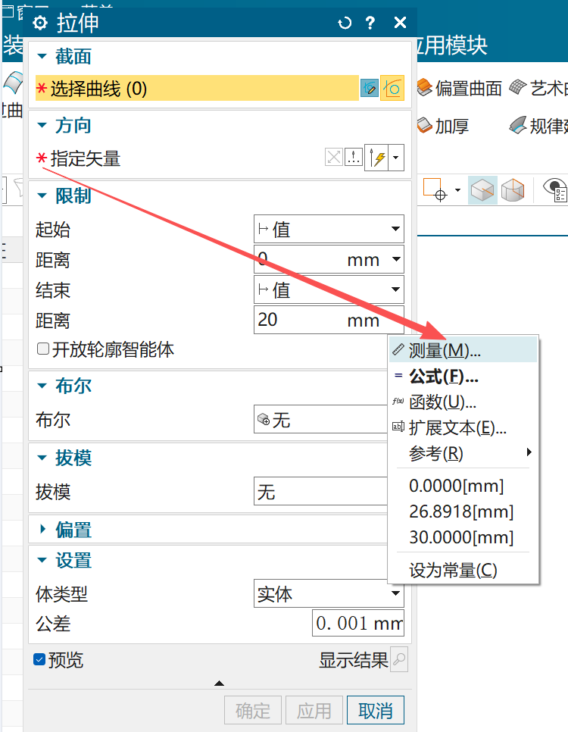Expand the Offset (偏置) group

(x=42, y=529)
